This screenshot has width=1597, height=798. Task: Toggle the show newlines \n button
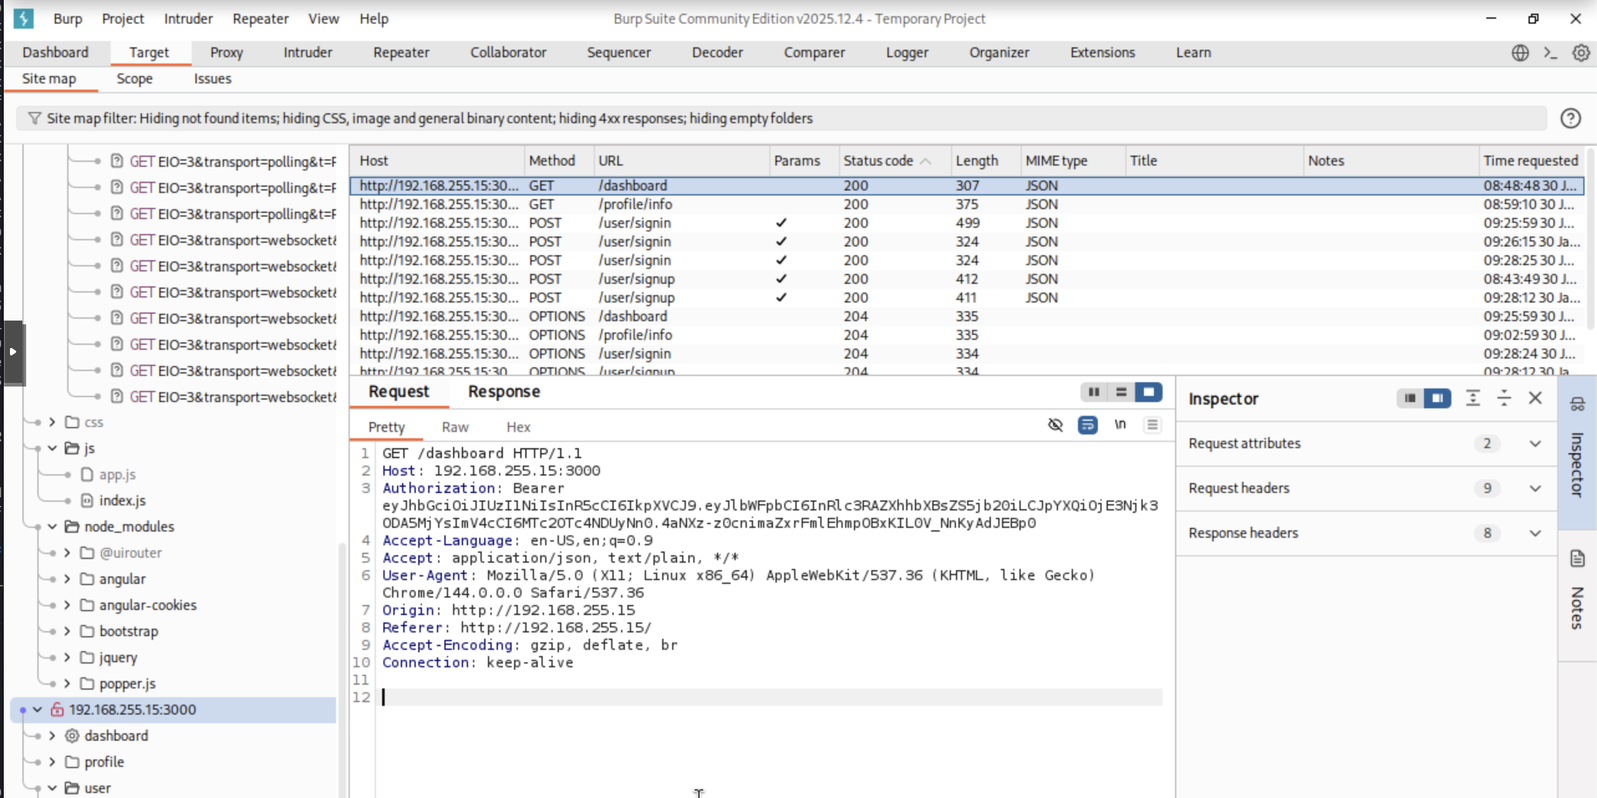pos(1120,425)
